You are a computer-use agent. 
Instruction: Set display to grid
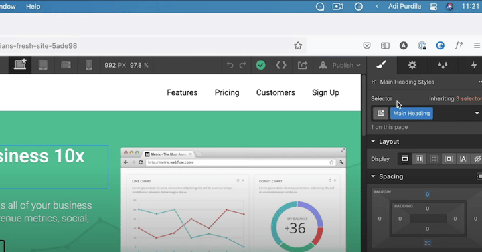(x=434, y=159)
